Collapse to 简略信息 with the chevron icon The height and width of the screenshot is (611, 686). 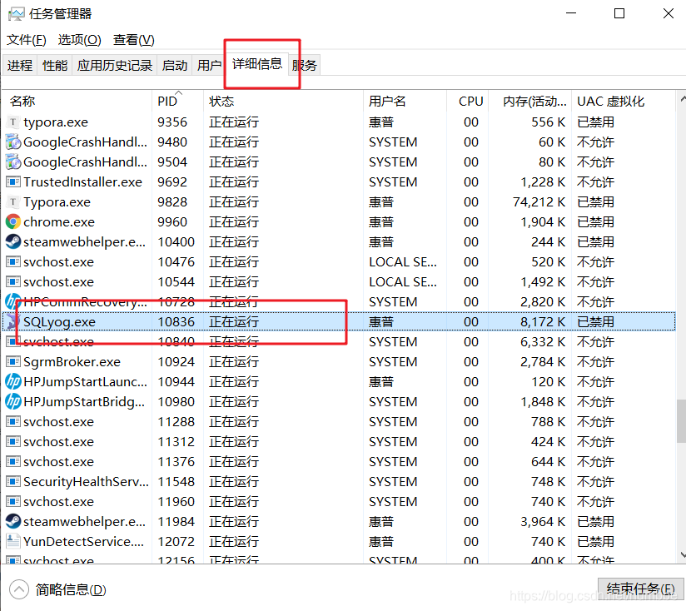[x=19, y=589]
